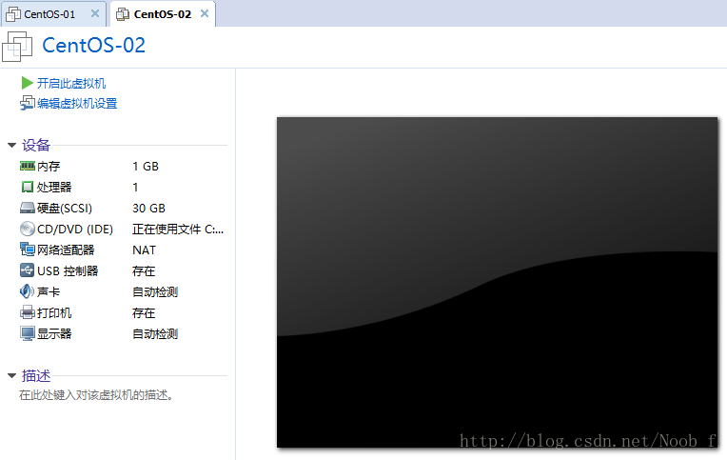Screen dimensions: 727x460
Task: Click sound card value 自动检测
Action: click(155, 292)
